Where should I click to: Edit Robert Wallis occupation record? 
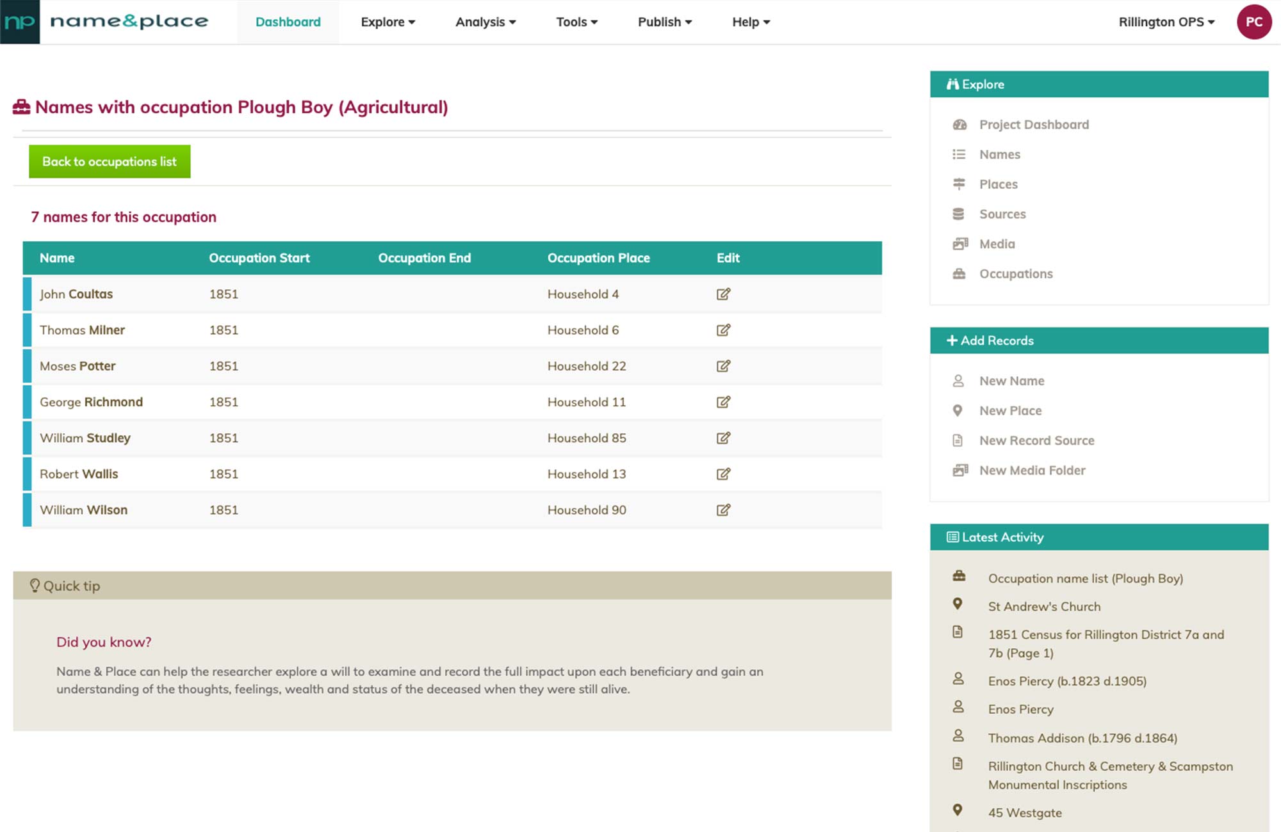pos(723,474)
